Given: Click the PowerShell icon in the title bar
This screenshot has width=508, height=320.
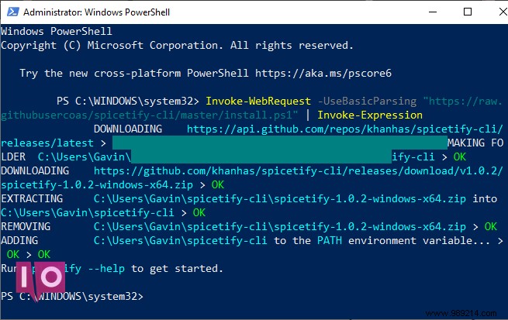Looking at the screenshot, I should [x=13, y=12].
